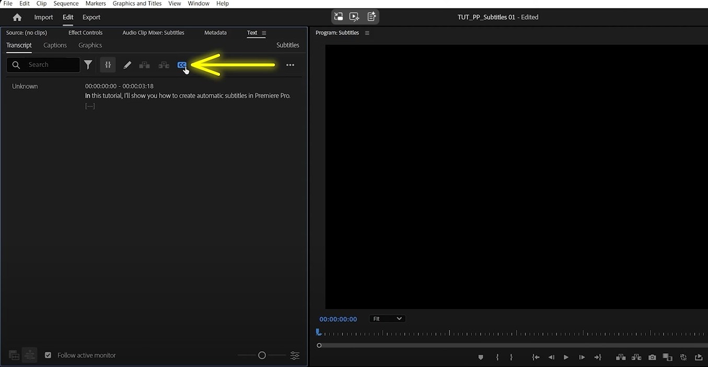Click the Mark In brace button

coord(497,357)
